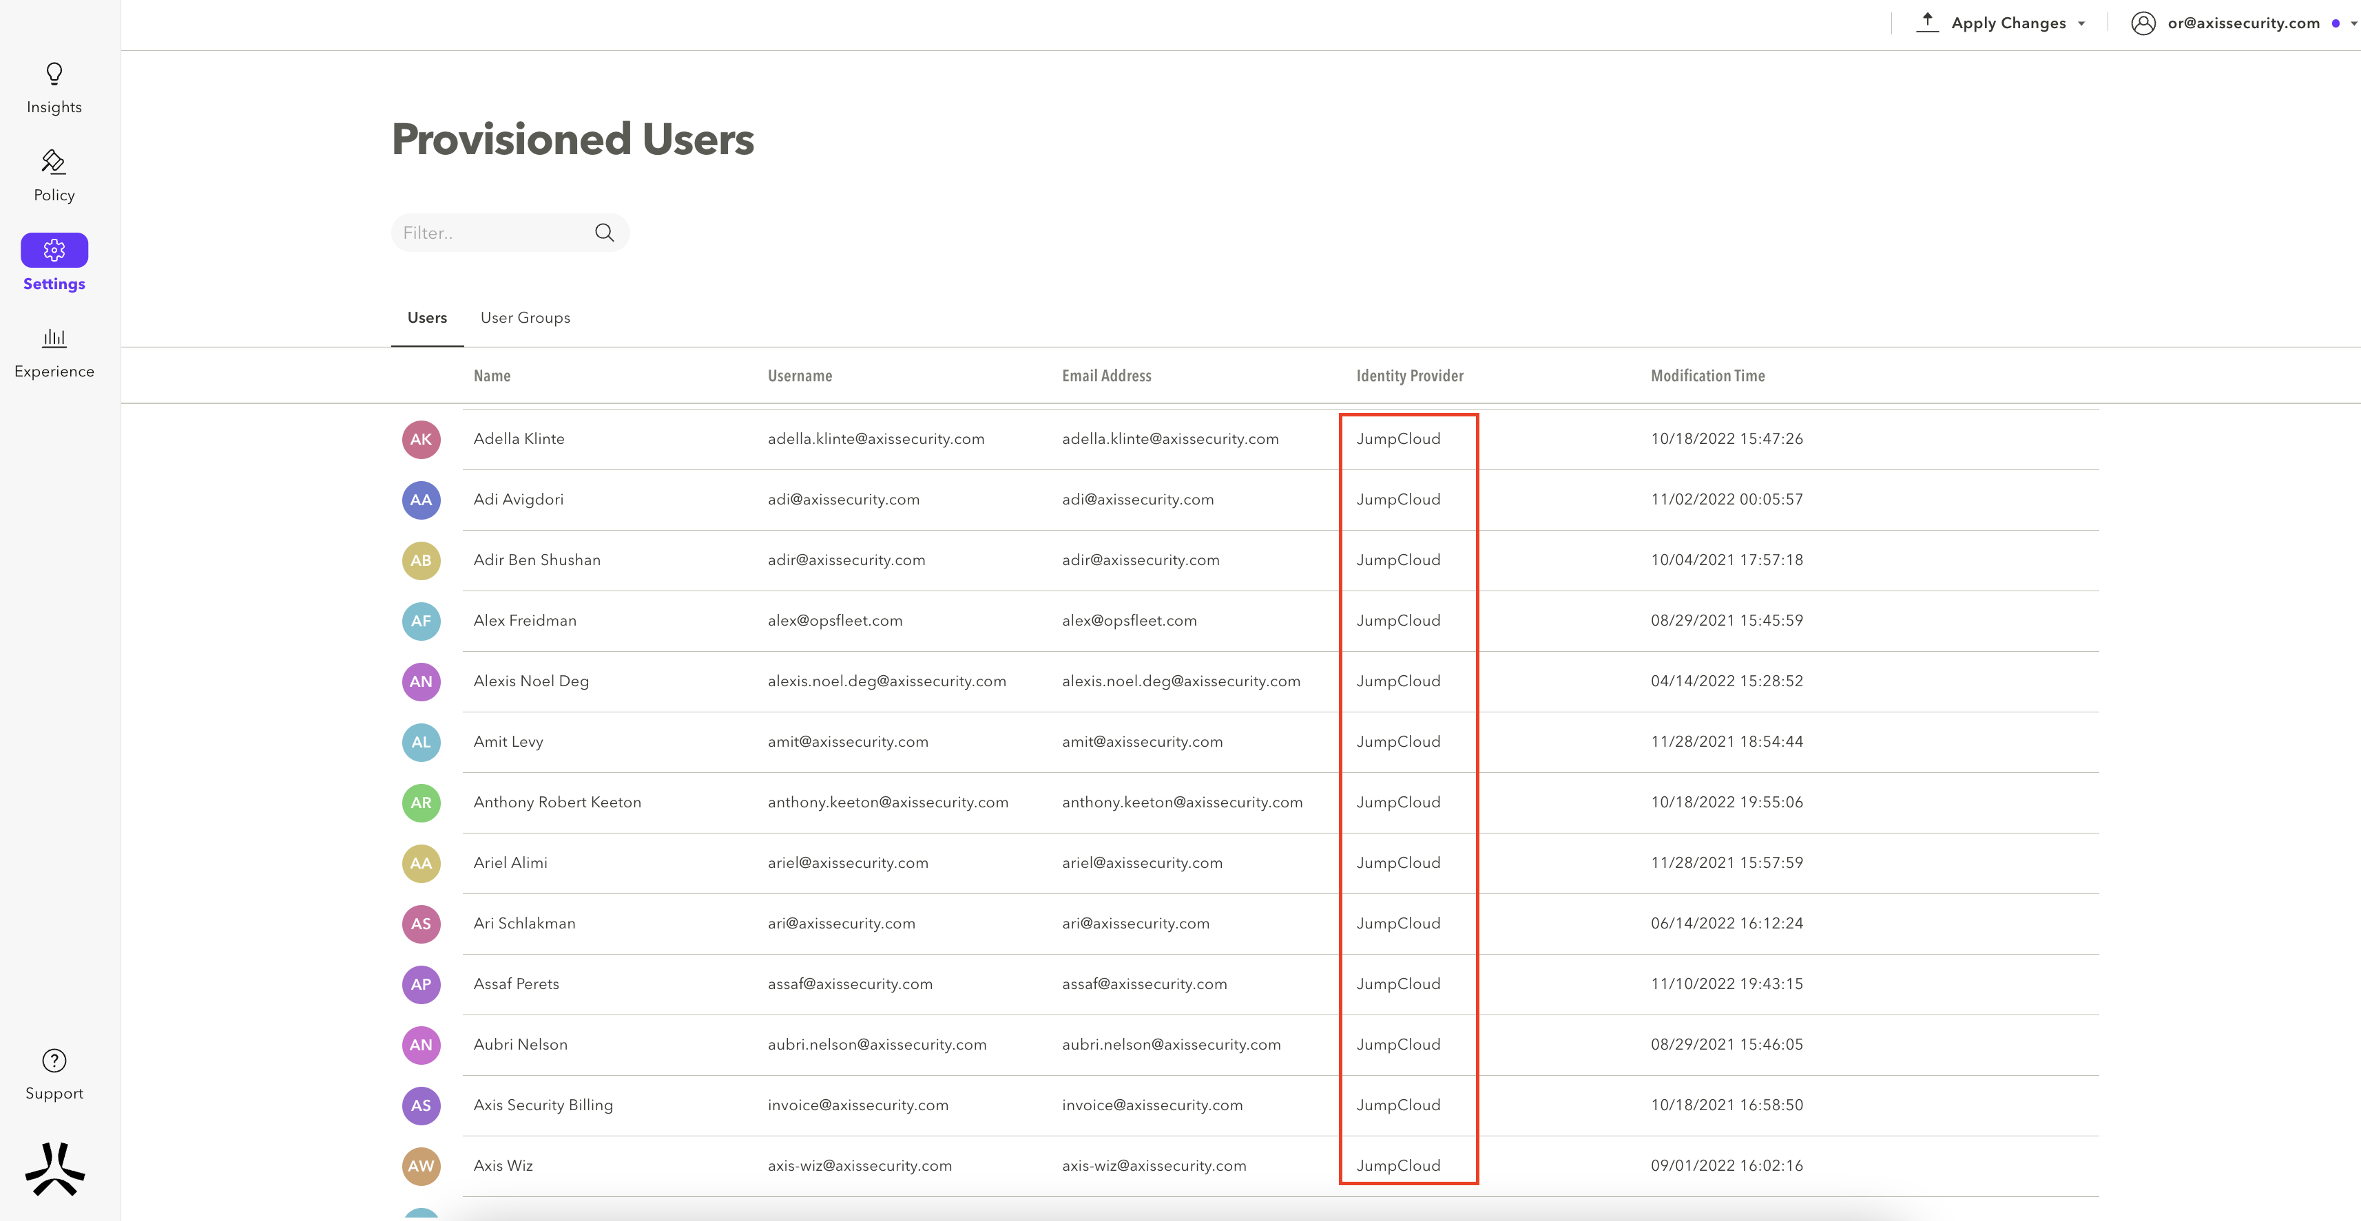The image size is (2361, 1221).
Task: Select the name Adir Ben Shushan
Action: point(537,560)
